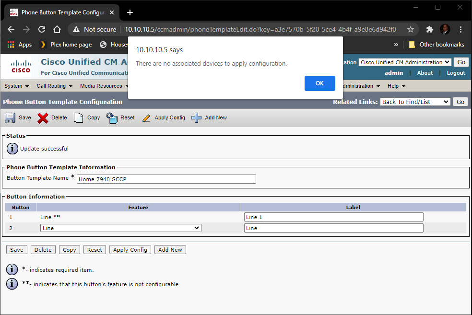Open the System menu
Screen dimensions: 472x315
(x=17, y=86)
